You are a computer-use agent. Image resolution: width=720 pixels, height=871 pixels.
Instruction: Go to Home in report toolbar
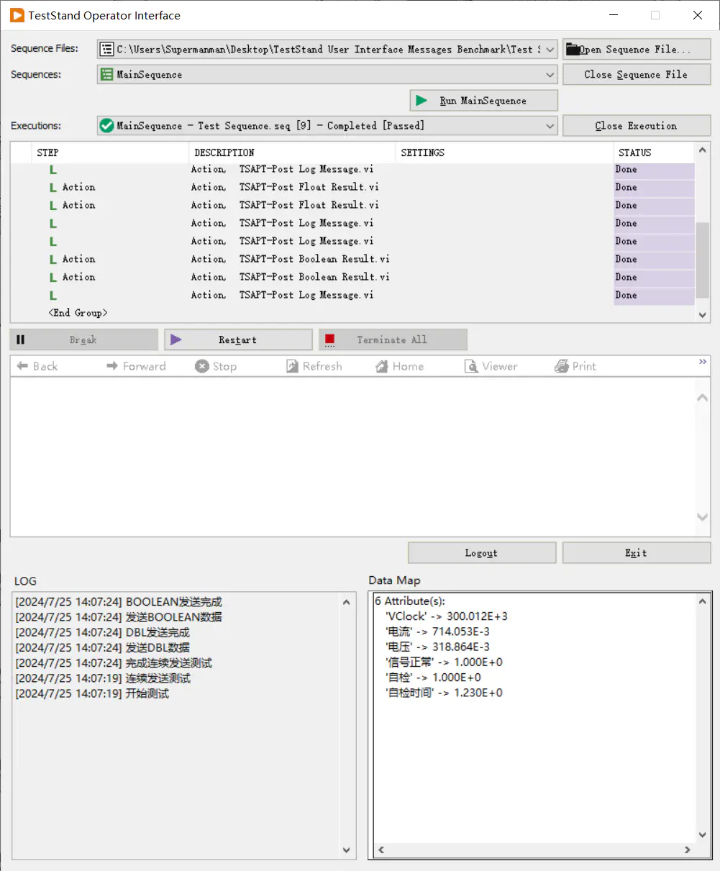[382, 366]
